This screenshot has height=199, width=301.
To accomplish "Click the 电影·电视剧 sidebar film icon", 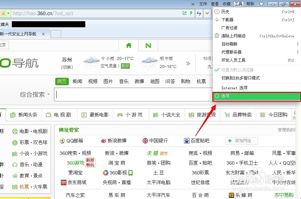I will point(15,131).
